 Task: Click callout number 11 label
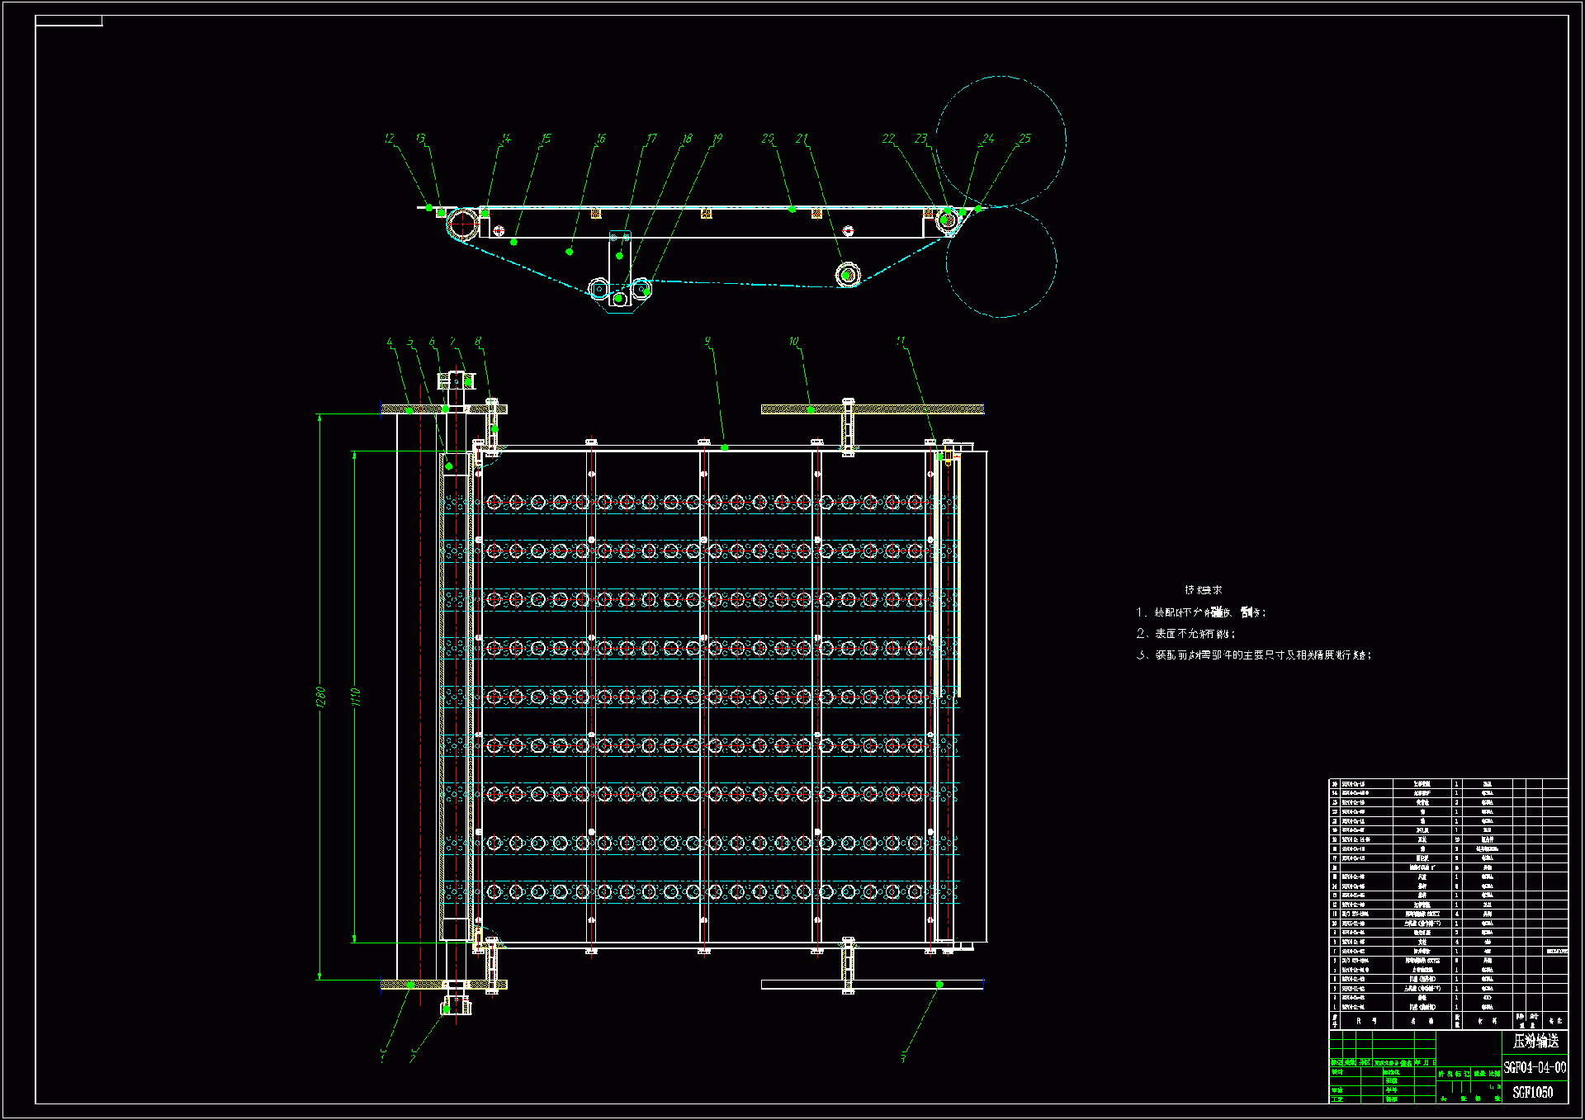click(901, 340)
